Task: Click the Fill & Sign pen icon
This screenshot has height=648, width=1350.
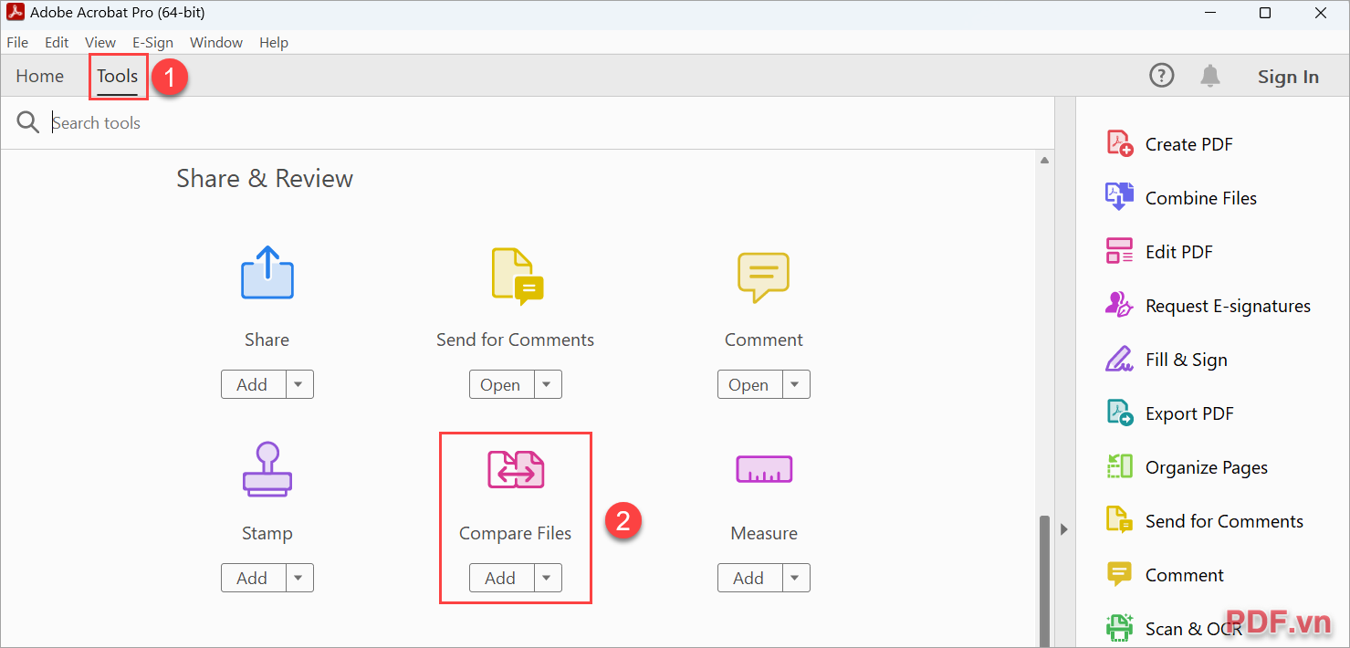Action: tap(1120, 359)
